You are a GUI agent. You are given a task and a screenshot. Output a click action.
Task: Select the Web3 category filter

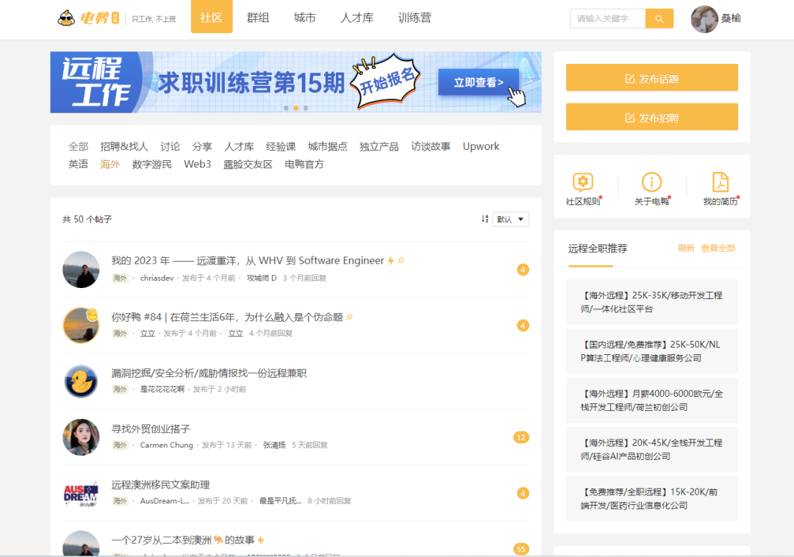(198, 165)
